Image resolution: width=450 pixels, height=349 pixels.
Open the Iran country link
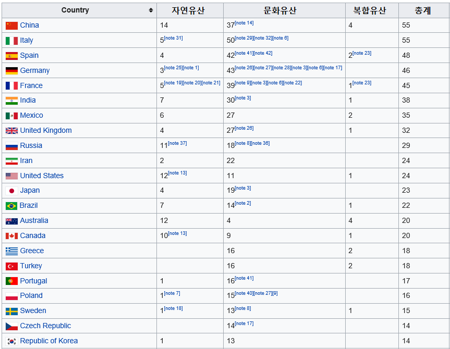[x=26, y=160]
